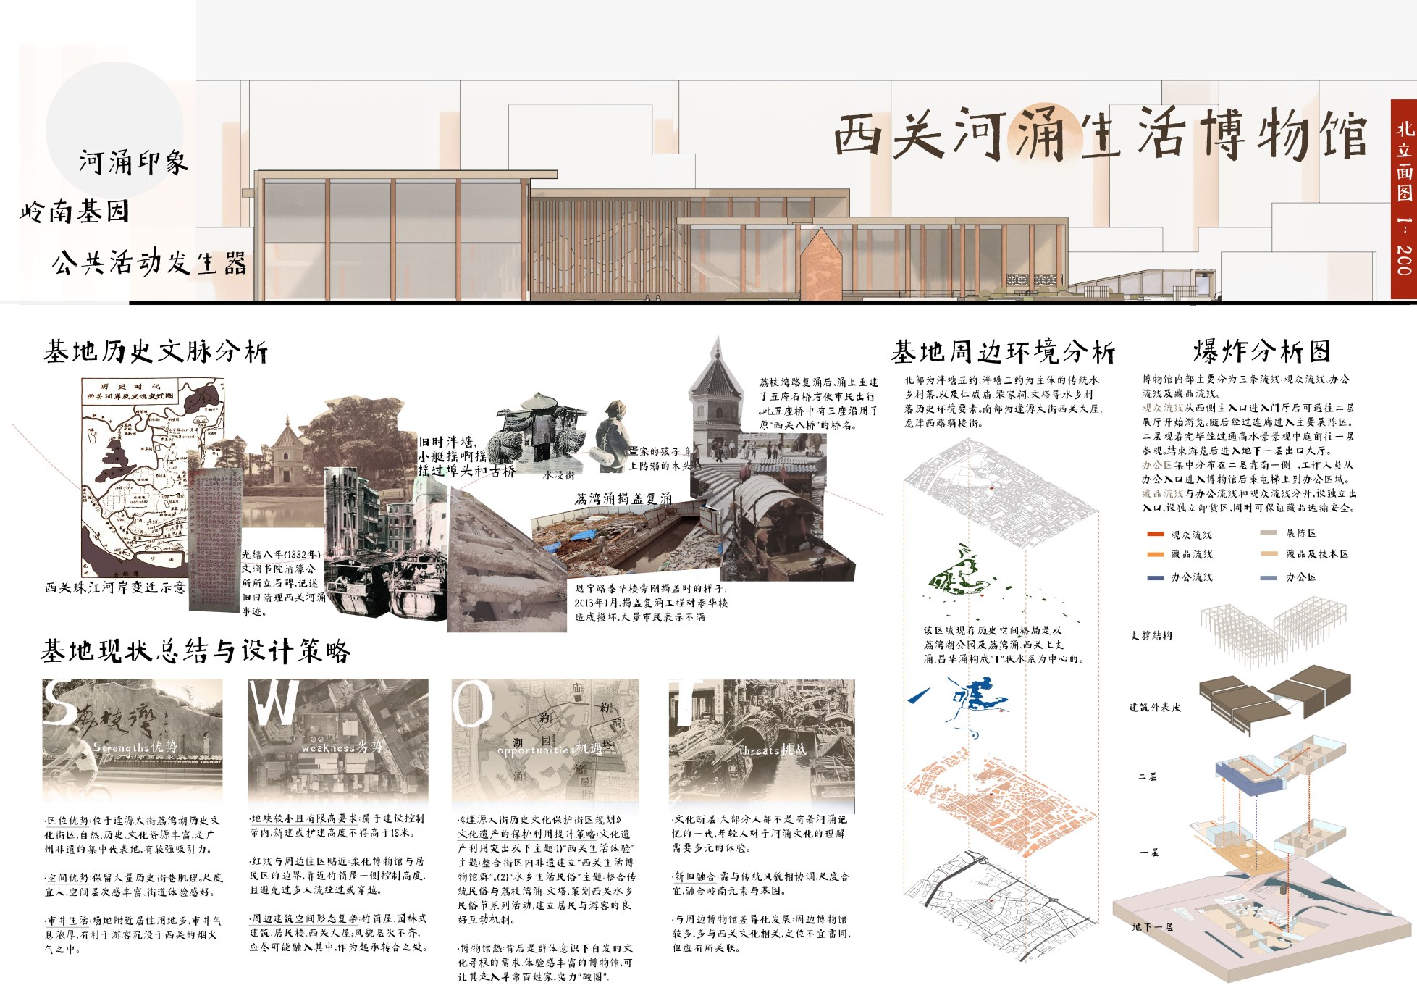Click the 西关珠江河岸变迁示意 caption
Image resolution: width=1417 pixels, height=1001 pixels.
point(115,587)
